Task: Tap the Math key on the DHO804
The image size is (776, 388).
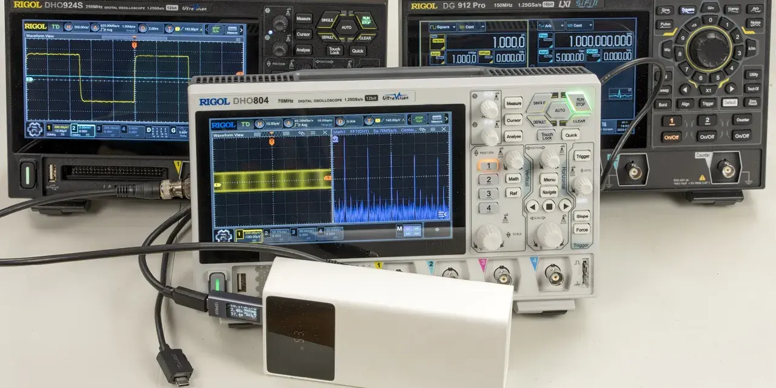Action: [513, 178]
